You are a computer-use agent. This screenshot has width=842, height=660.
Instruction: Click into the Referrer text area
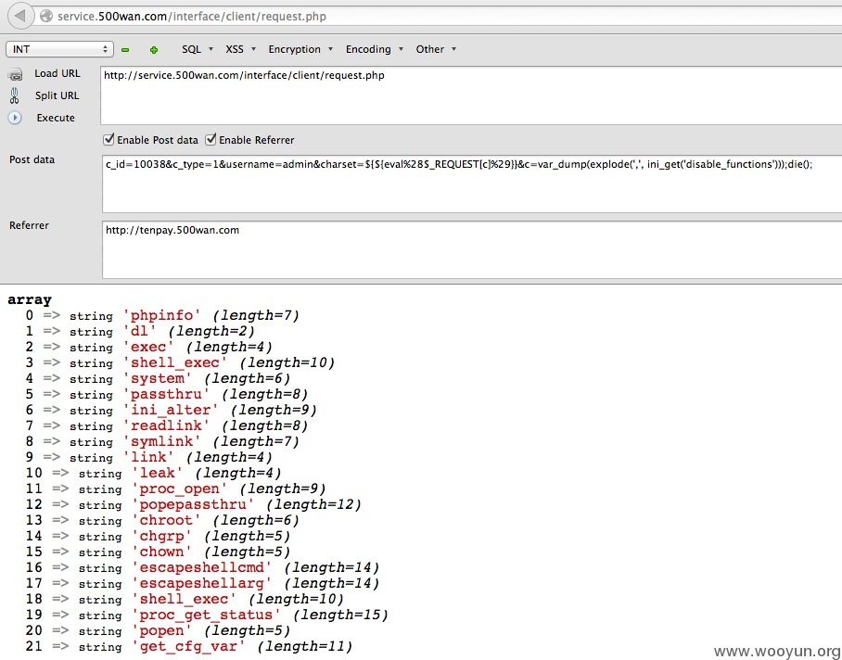tap(472, 249)
